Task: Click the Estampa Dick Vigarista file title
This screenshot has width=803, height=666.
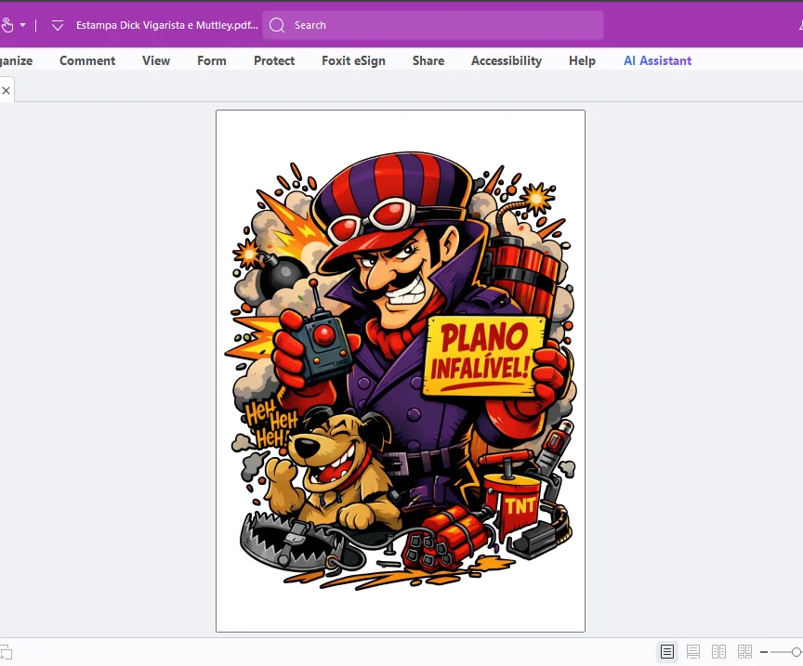Action: pyautogui.click(x=167, y=25)
